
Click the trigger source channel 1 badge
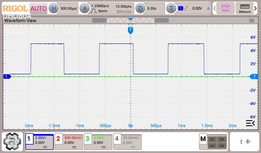click(x=181, y=8)
